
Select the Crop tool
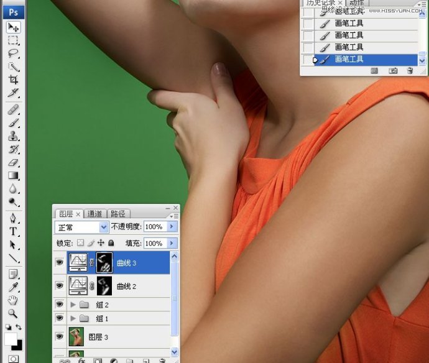point(13,80)
